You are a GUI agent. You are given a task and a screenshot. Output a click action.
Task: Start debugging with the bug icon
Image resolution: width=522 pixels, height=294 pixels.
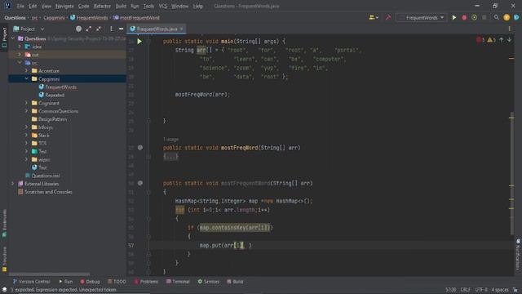click(464, 17)
